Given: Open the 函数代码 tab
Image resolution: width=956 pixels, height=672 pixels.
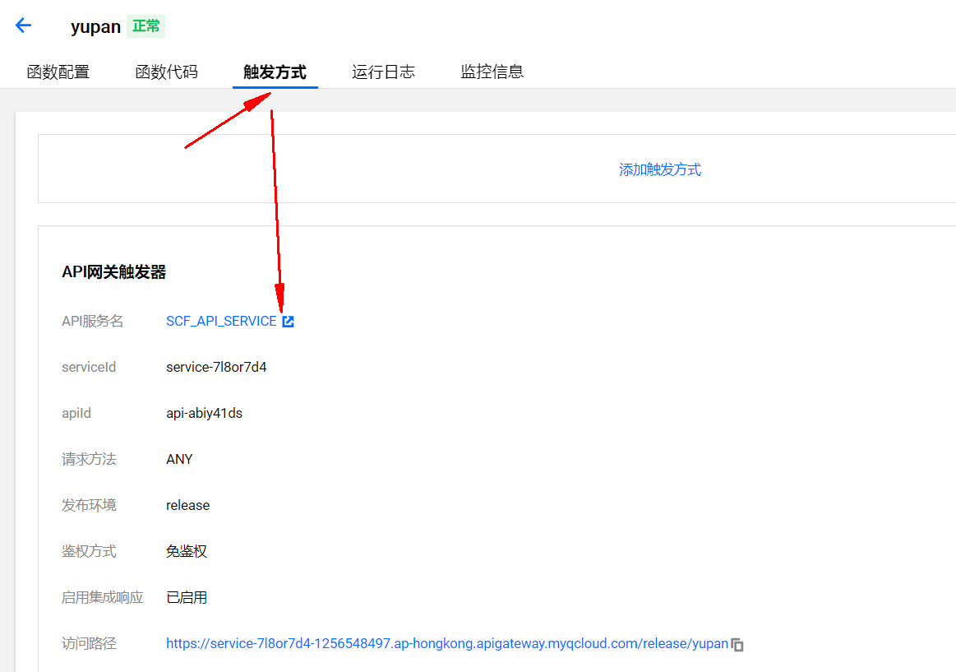Looking at the screenshot, I should pos(166,72).
